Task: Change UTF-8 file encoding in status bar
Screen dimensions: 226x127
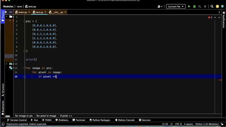Action: pyautogui.click(x=178, y=124)
